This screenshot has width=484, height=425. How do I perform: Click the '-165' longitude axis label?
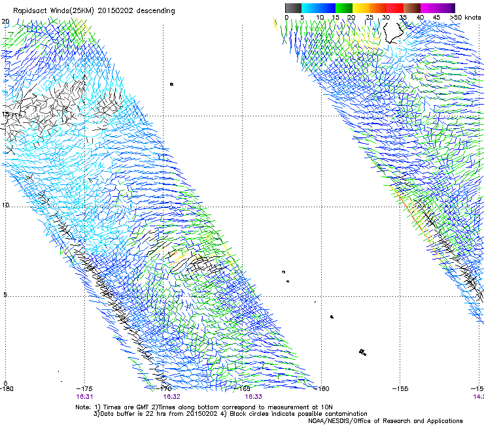[243, 389]
